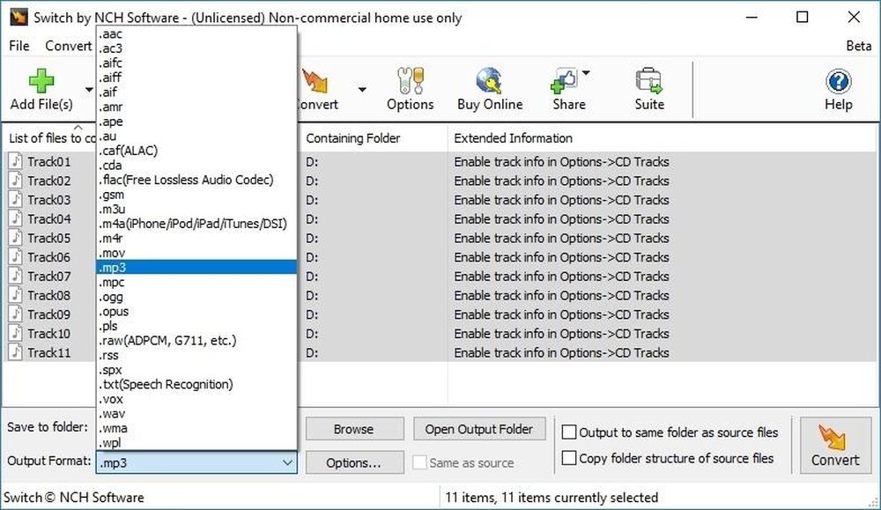Click the music note icon beside Track01
Viewport: 881px width, 510px height.
coord(15,162)
